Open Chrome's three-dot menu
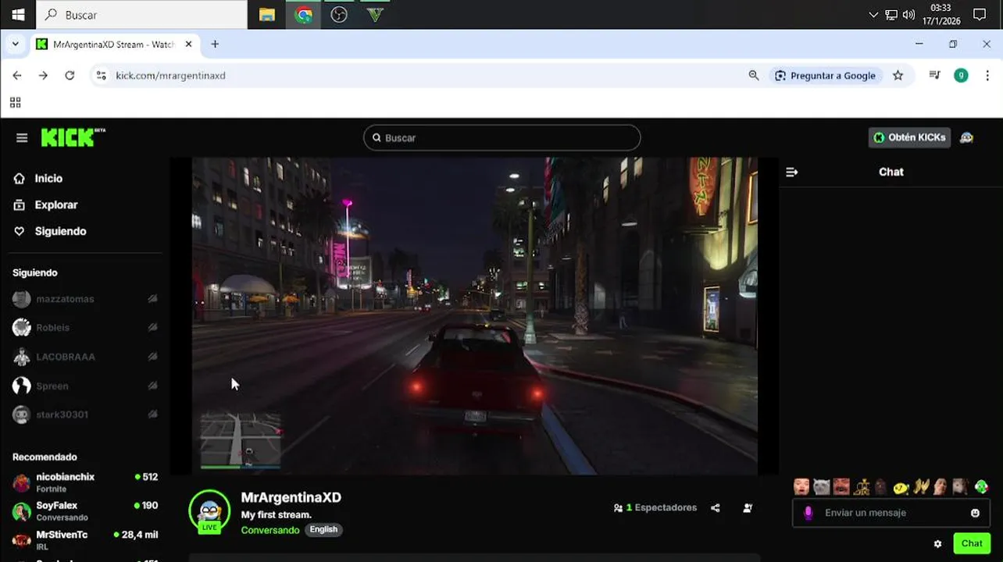 987,76
